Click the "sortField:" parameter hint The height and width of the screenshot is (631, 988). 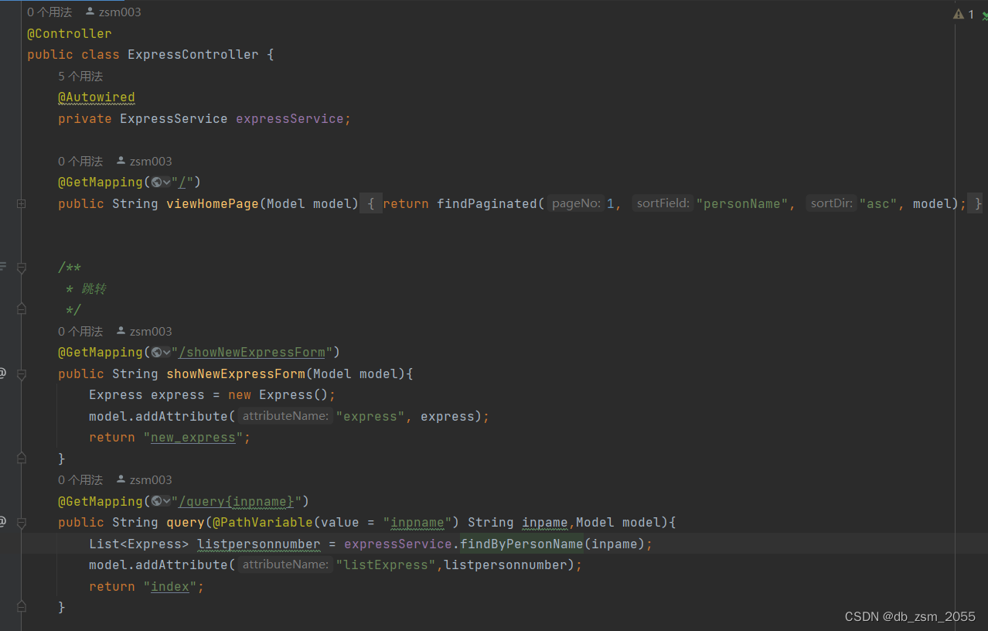(x=663, y=204)
